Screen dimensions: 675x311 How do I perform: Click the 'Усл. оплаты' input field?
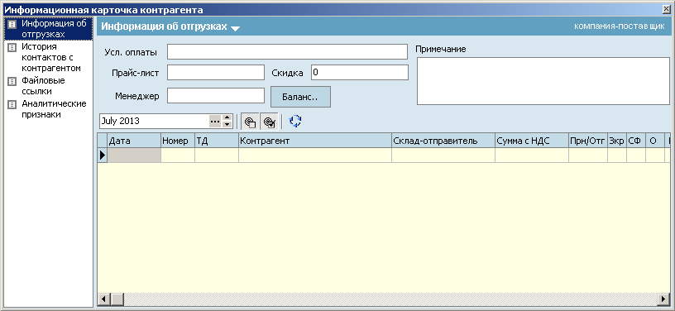pos(287,51)
